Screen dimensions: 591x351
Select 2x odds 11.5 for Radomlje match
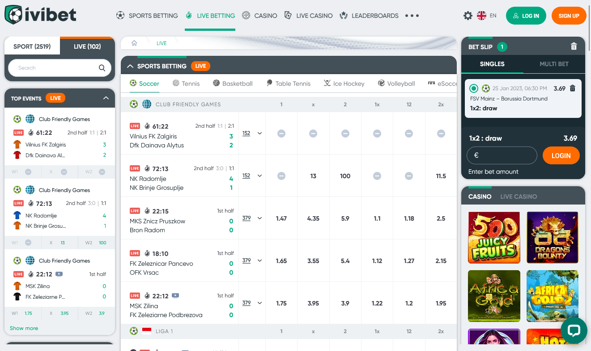pos(441,176)
